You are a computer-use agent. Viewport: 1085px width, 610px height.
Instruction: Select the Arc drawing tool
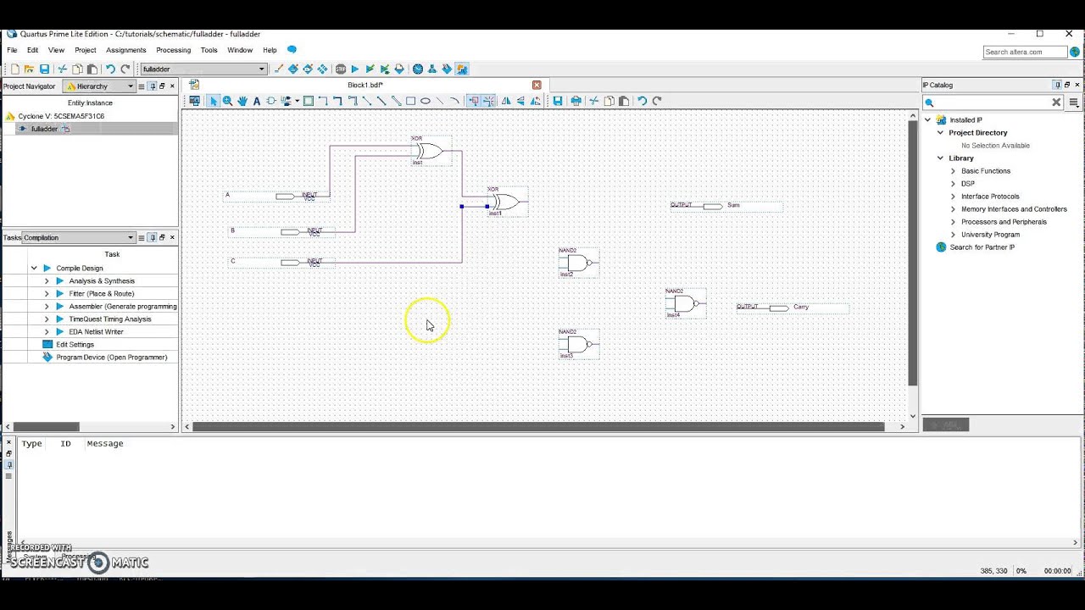click(x=454, y=101)
